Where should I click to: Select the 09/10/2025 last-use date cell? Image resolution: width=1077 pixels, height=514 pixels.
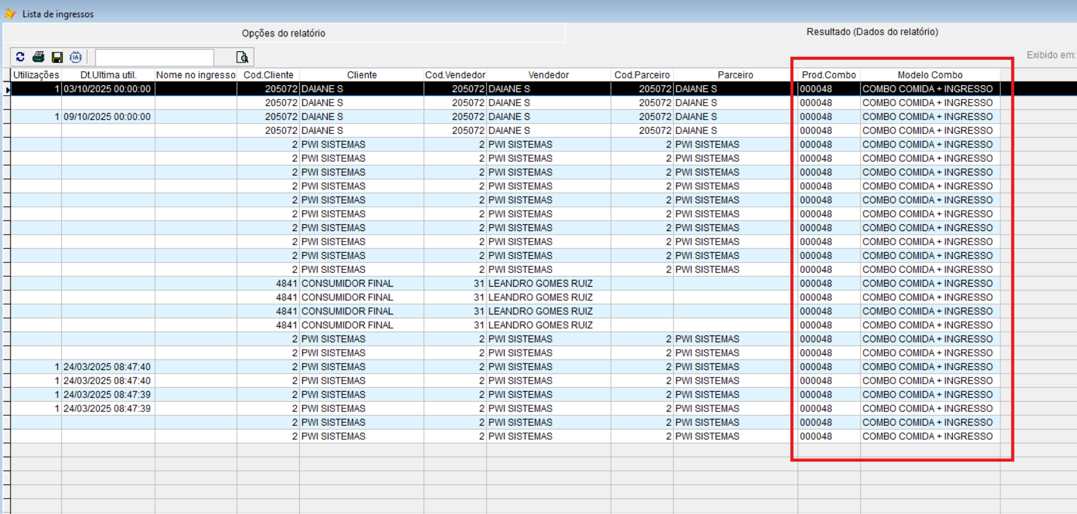(x=107, y=117)
